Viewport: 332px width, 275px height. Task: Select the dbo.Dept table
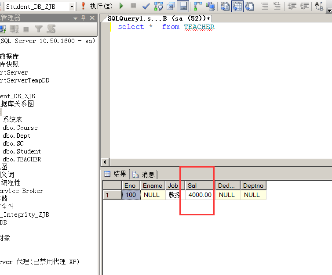click(x=16, y=136)
